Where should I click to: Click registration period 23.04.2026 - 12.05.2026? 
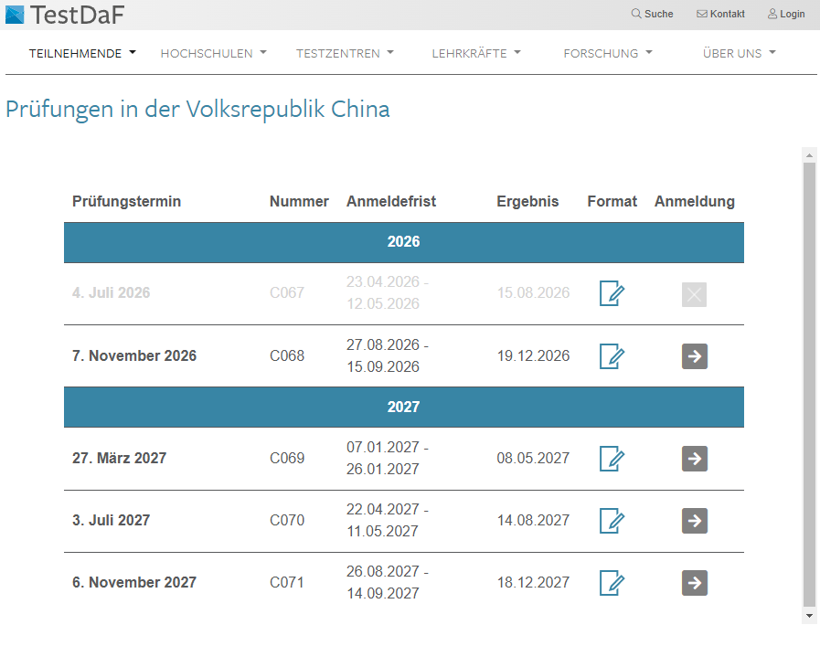(x=388, y=292)
